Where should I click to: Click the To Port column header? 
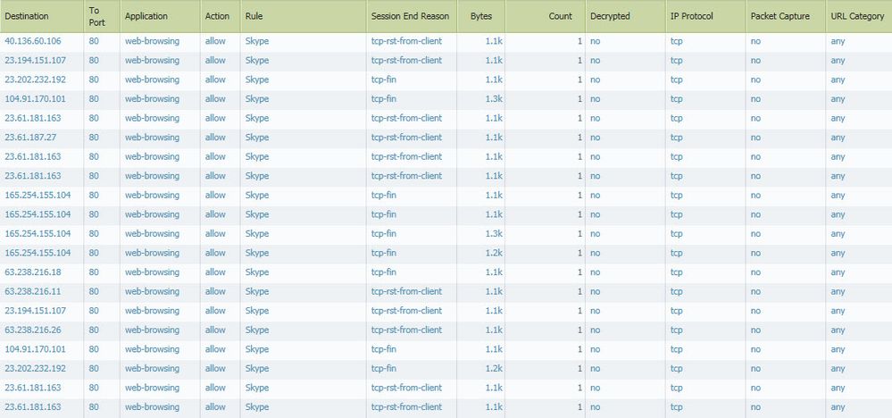pyautogui.click(x=97, y=16)
